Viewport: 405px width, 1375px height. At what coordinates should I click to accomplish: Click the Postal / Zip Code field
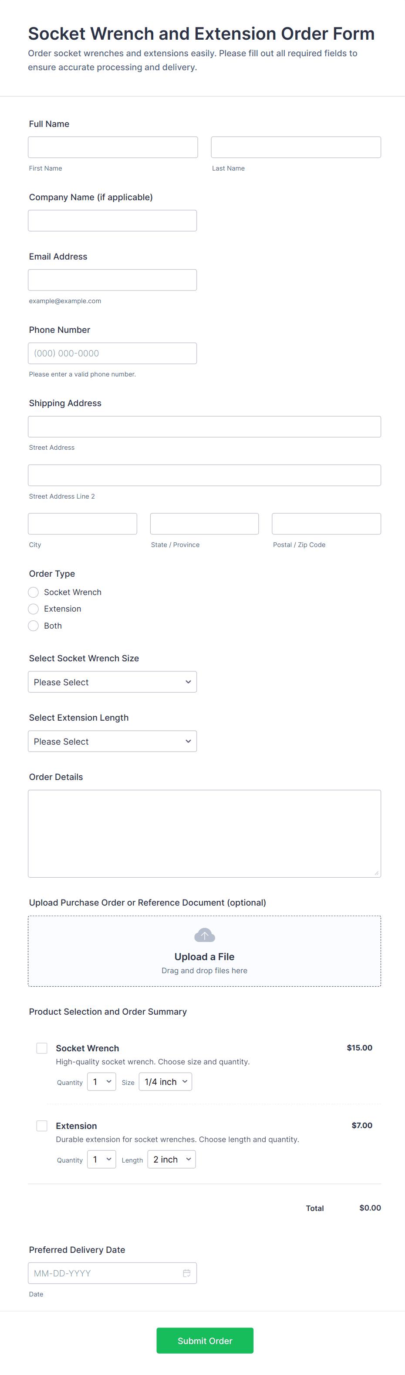[326, 523]
